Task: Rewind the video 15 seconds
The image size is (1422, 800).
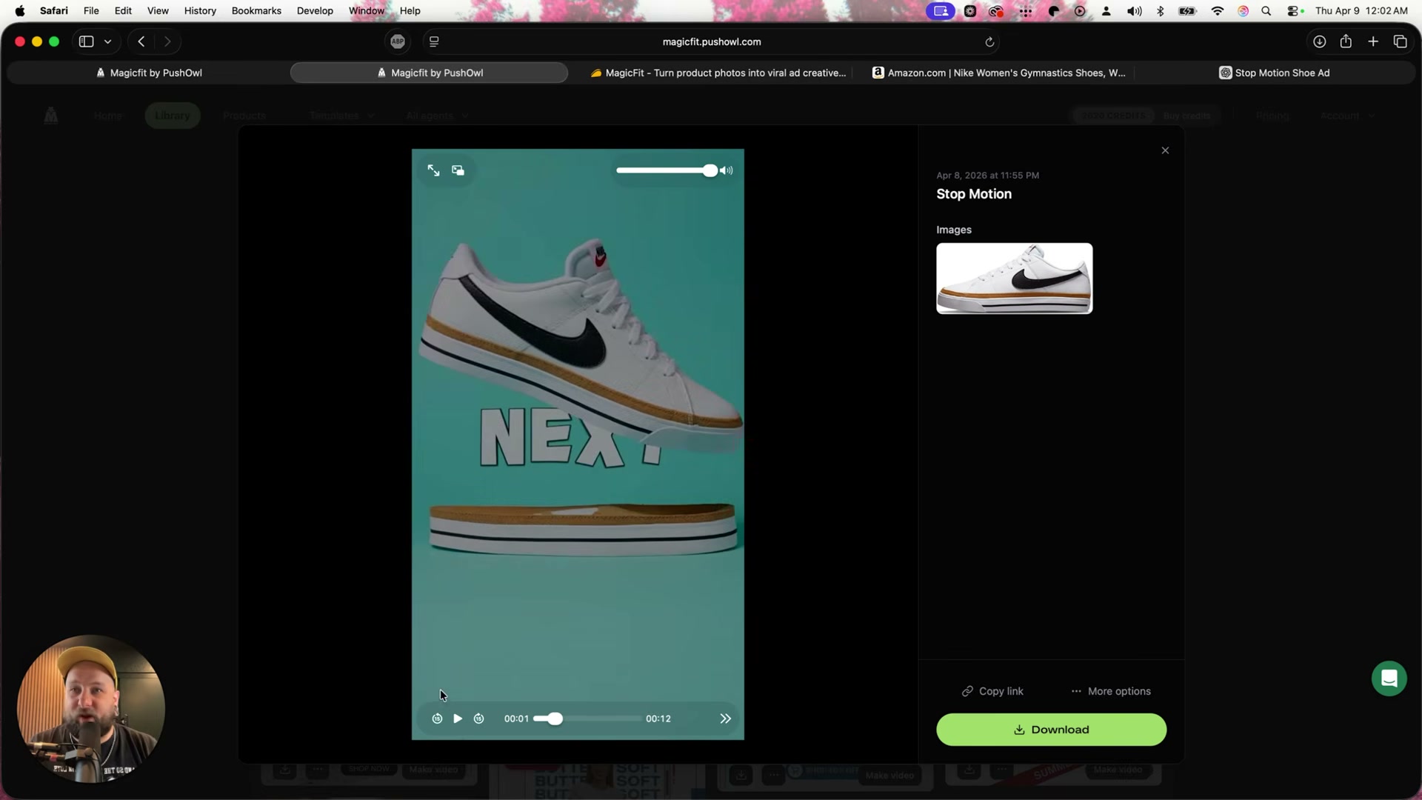Action: (436, 718)
